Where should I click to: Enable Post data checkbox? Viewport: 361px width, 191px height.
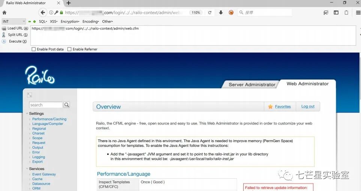(x=34, y=49)
